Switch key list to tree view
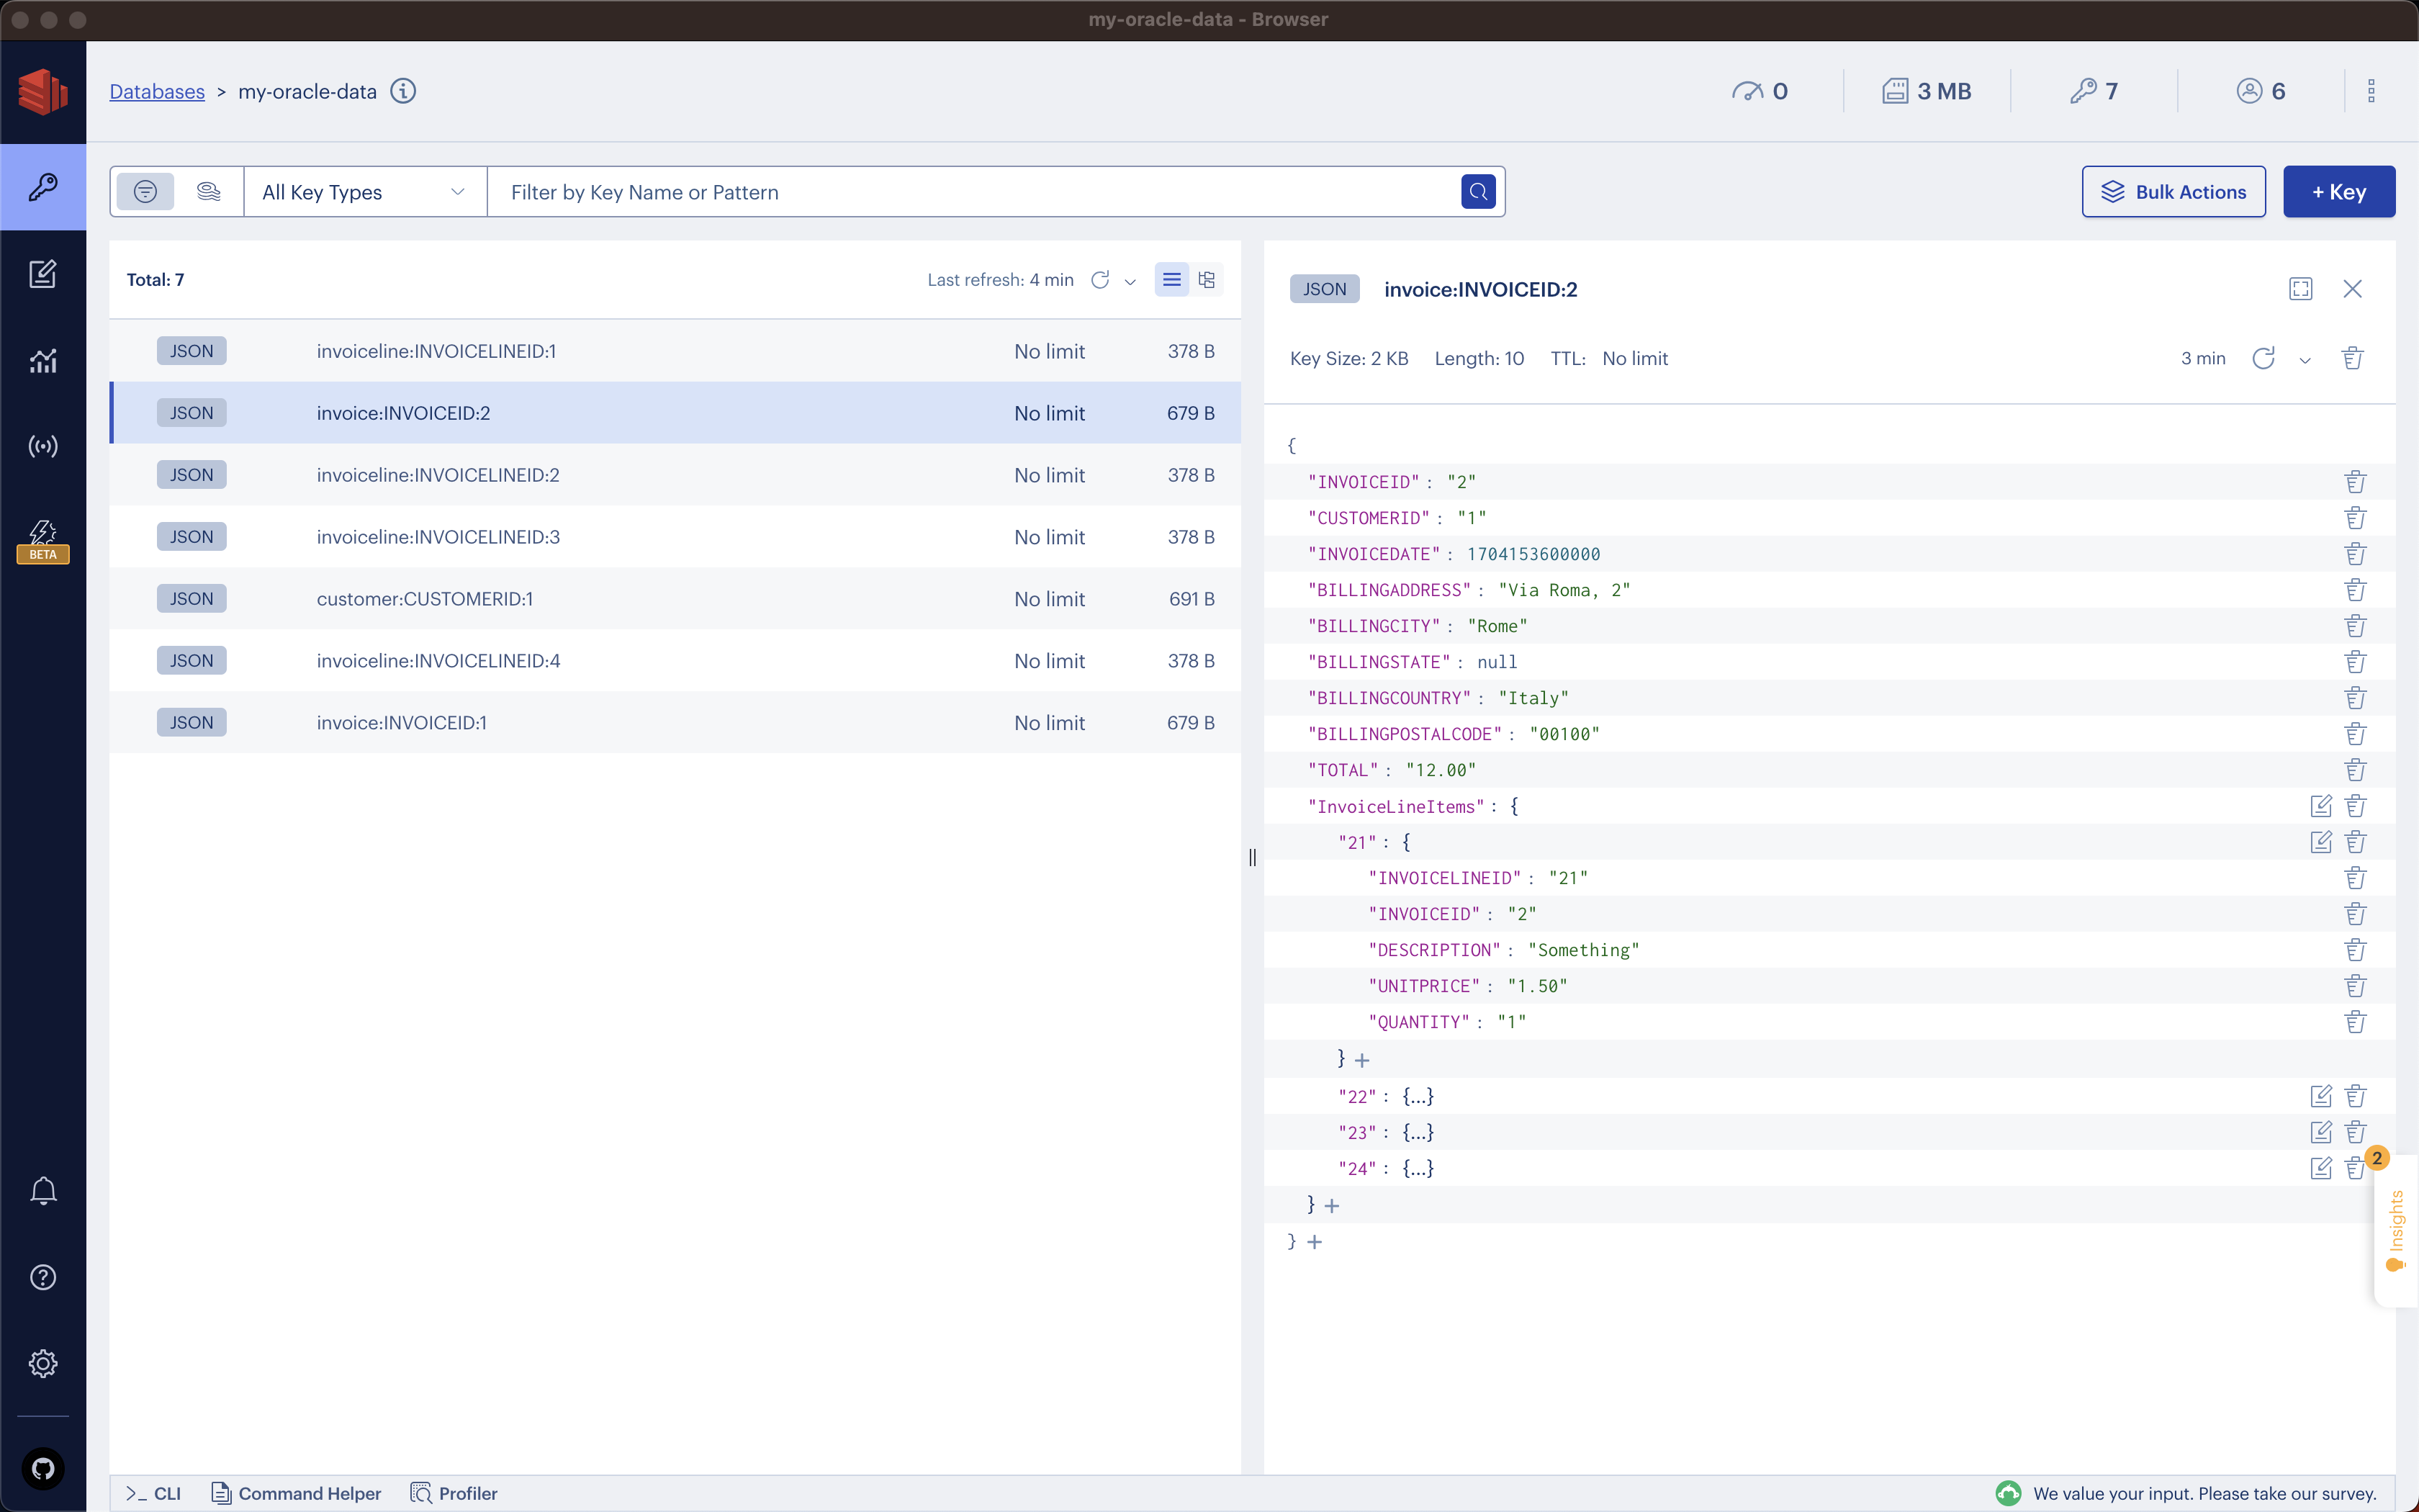The height and width of the screenshot is (1512, 2419). [1207, 280]
